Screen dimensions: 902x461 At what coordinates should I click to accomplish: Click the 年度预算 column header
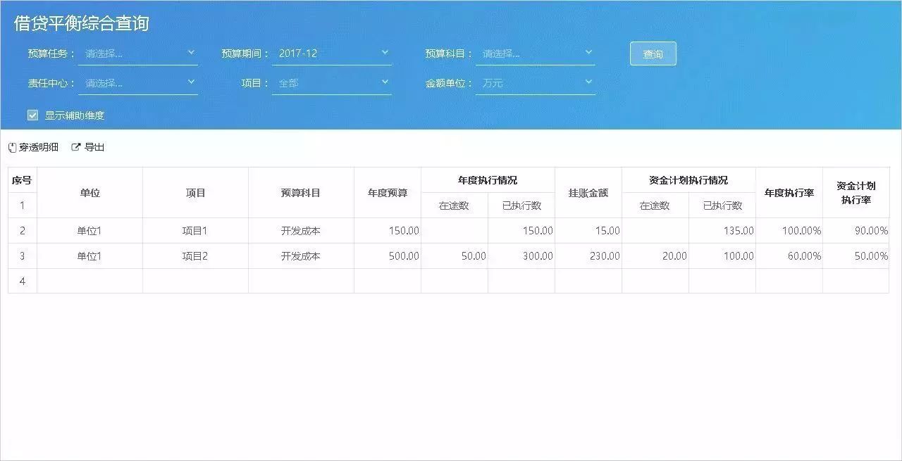point(387,193)
